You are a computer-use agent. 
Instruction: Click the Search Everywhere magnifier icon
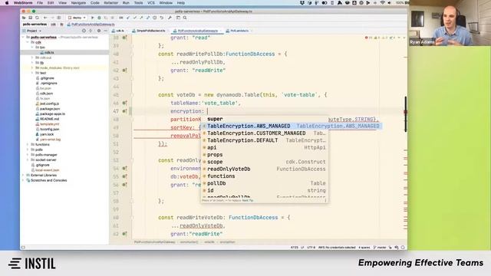[185, 18]
